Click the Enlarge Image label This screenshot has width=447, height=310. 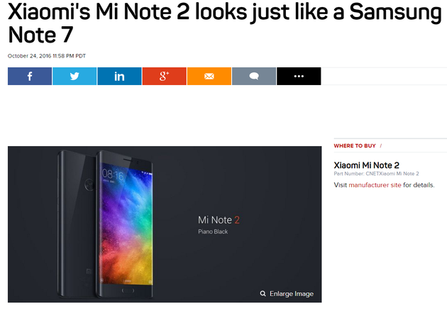(292, 294)
